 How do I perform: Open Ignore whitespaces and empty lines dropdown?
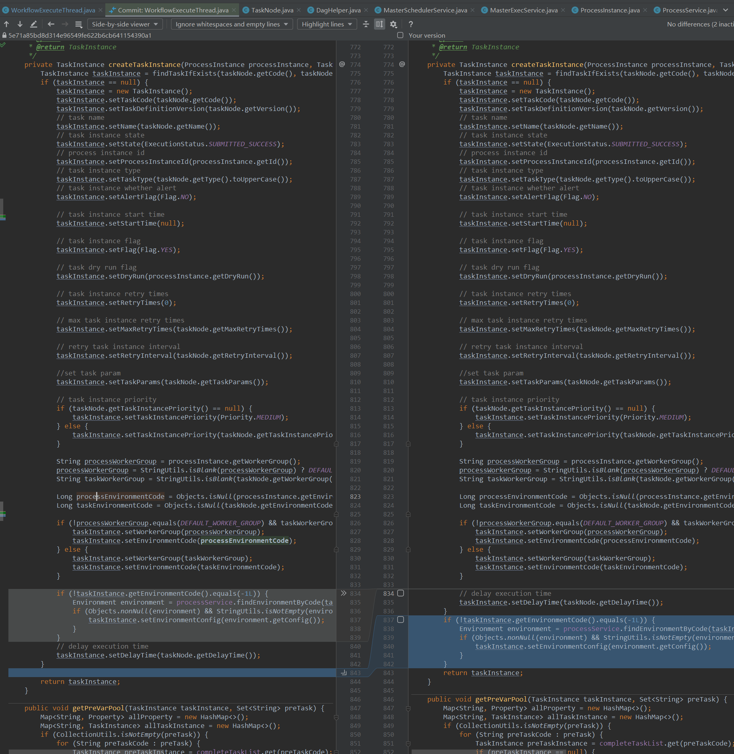pos(232,24)
